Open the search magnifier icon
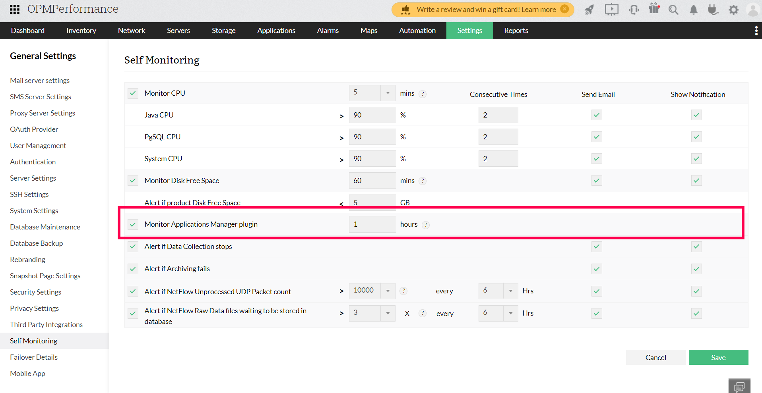 click(673, 9)
